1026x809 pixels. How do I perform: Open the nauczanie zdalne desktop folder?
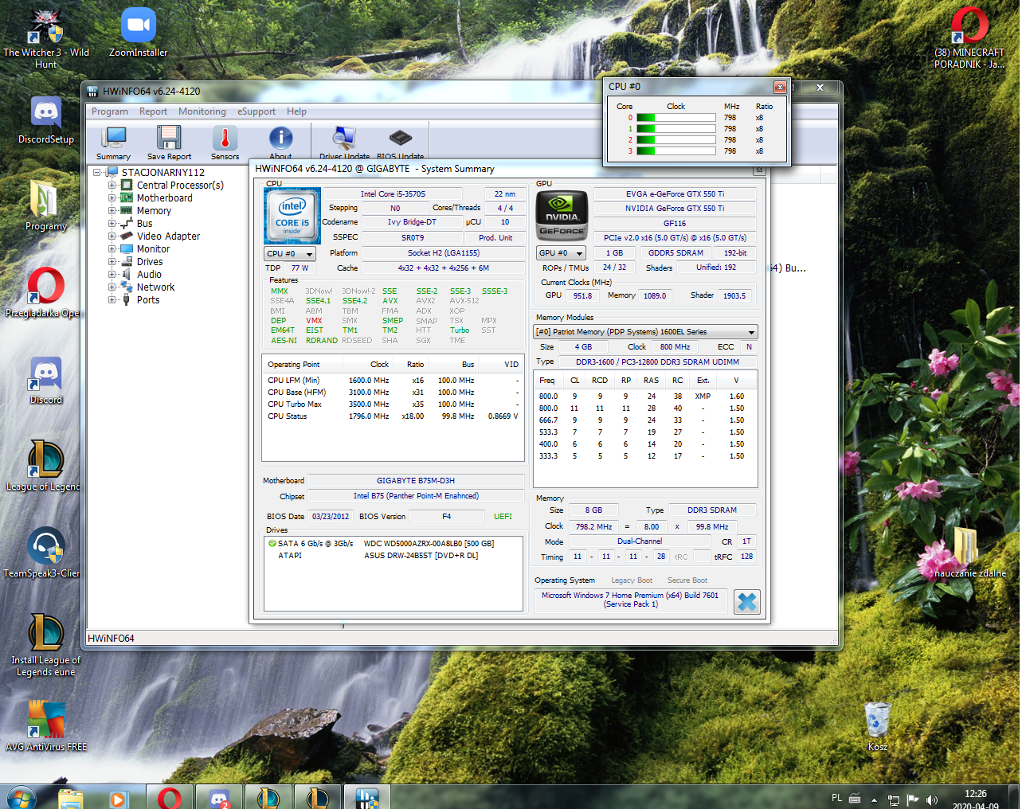[969, 552]
